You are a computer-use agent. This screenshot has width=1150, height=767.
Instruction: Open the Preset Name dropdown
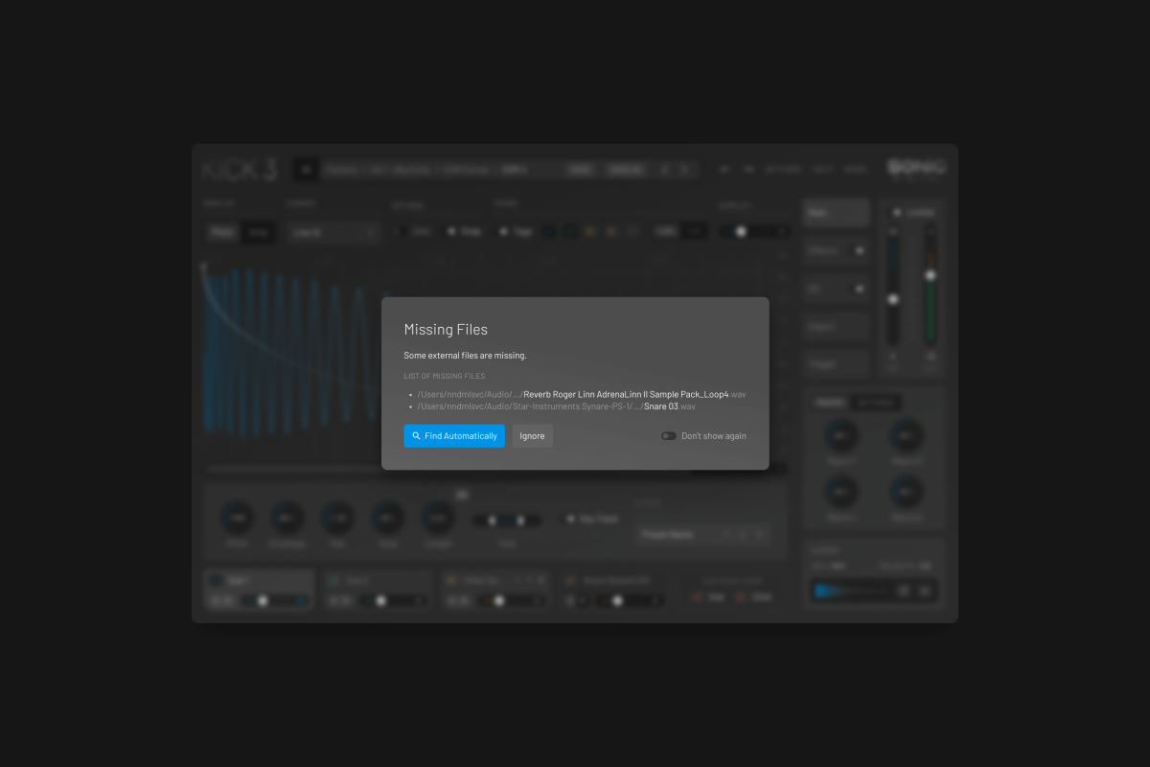pyautogui.click(x=678, y=534)
